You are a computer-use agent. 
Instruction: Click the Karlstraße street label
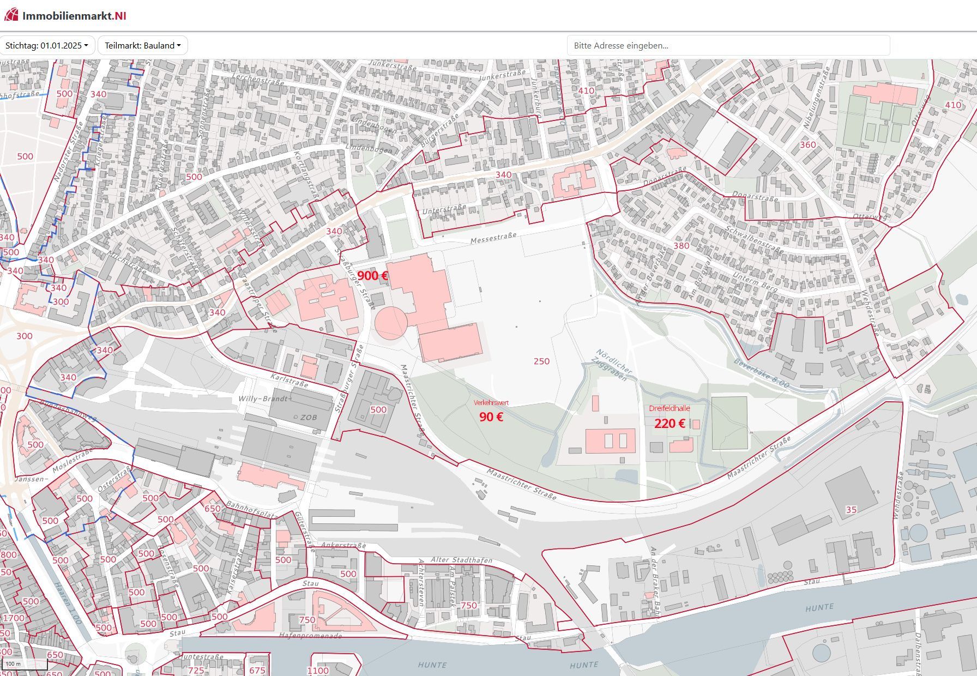(x=290, y=380)
